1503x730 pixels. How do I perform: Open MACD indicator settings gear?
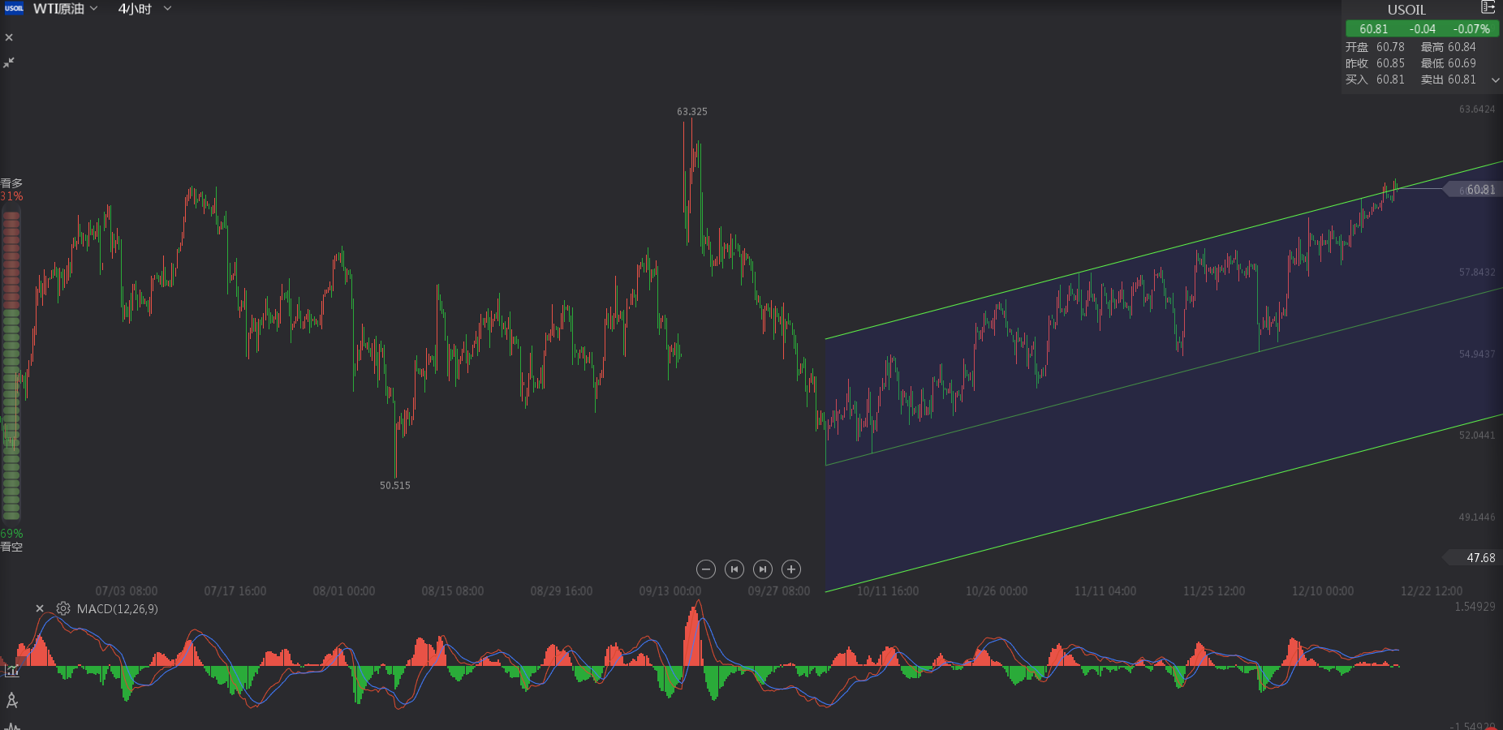(63, 608)
